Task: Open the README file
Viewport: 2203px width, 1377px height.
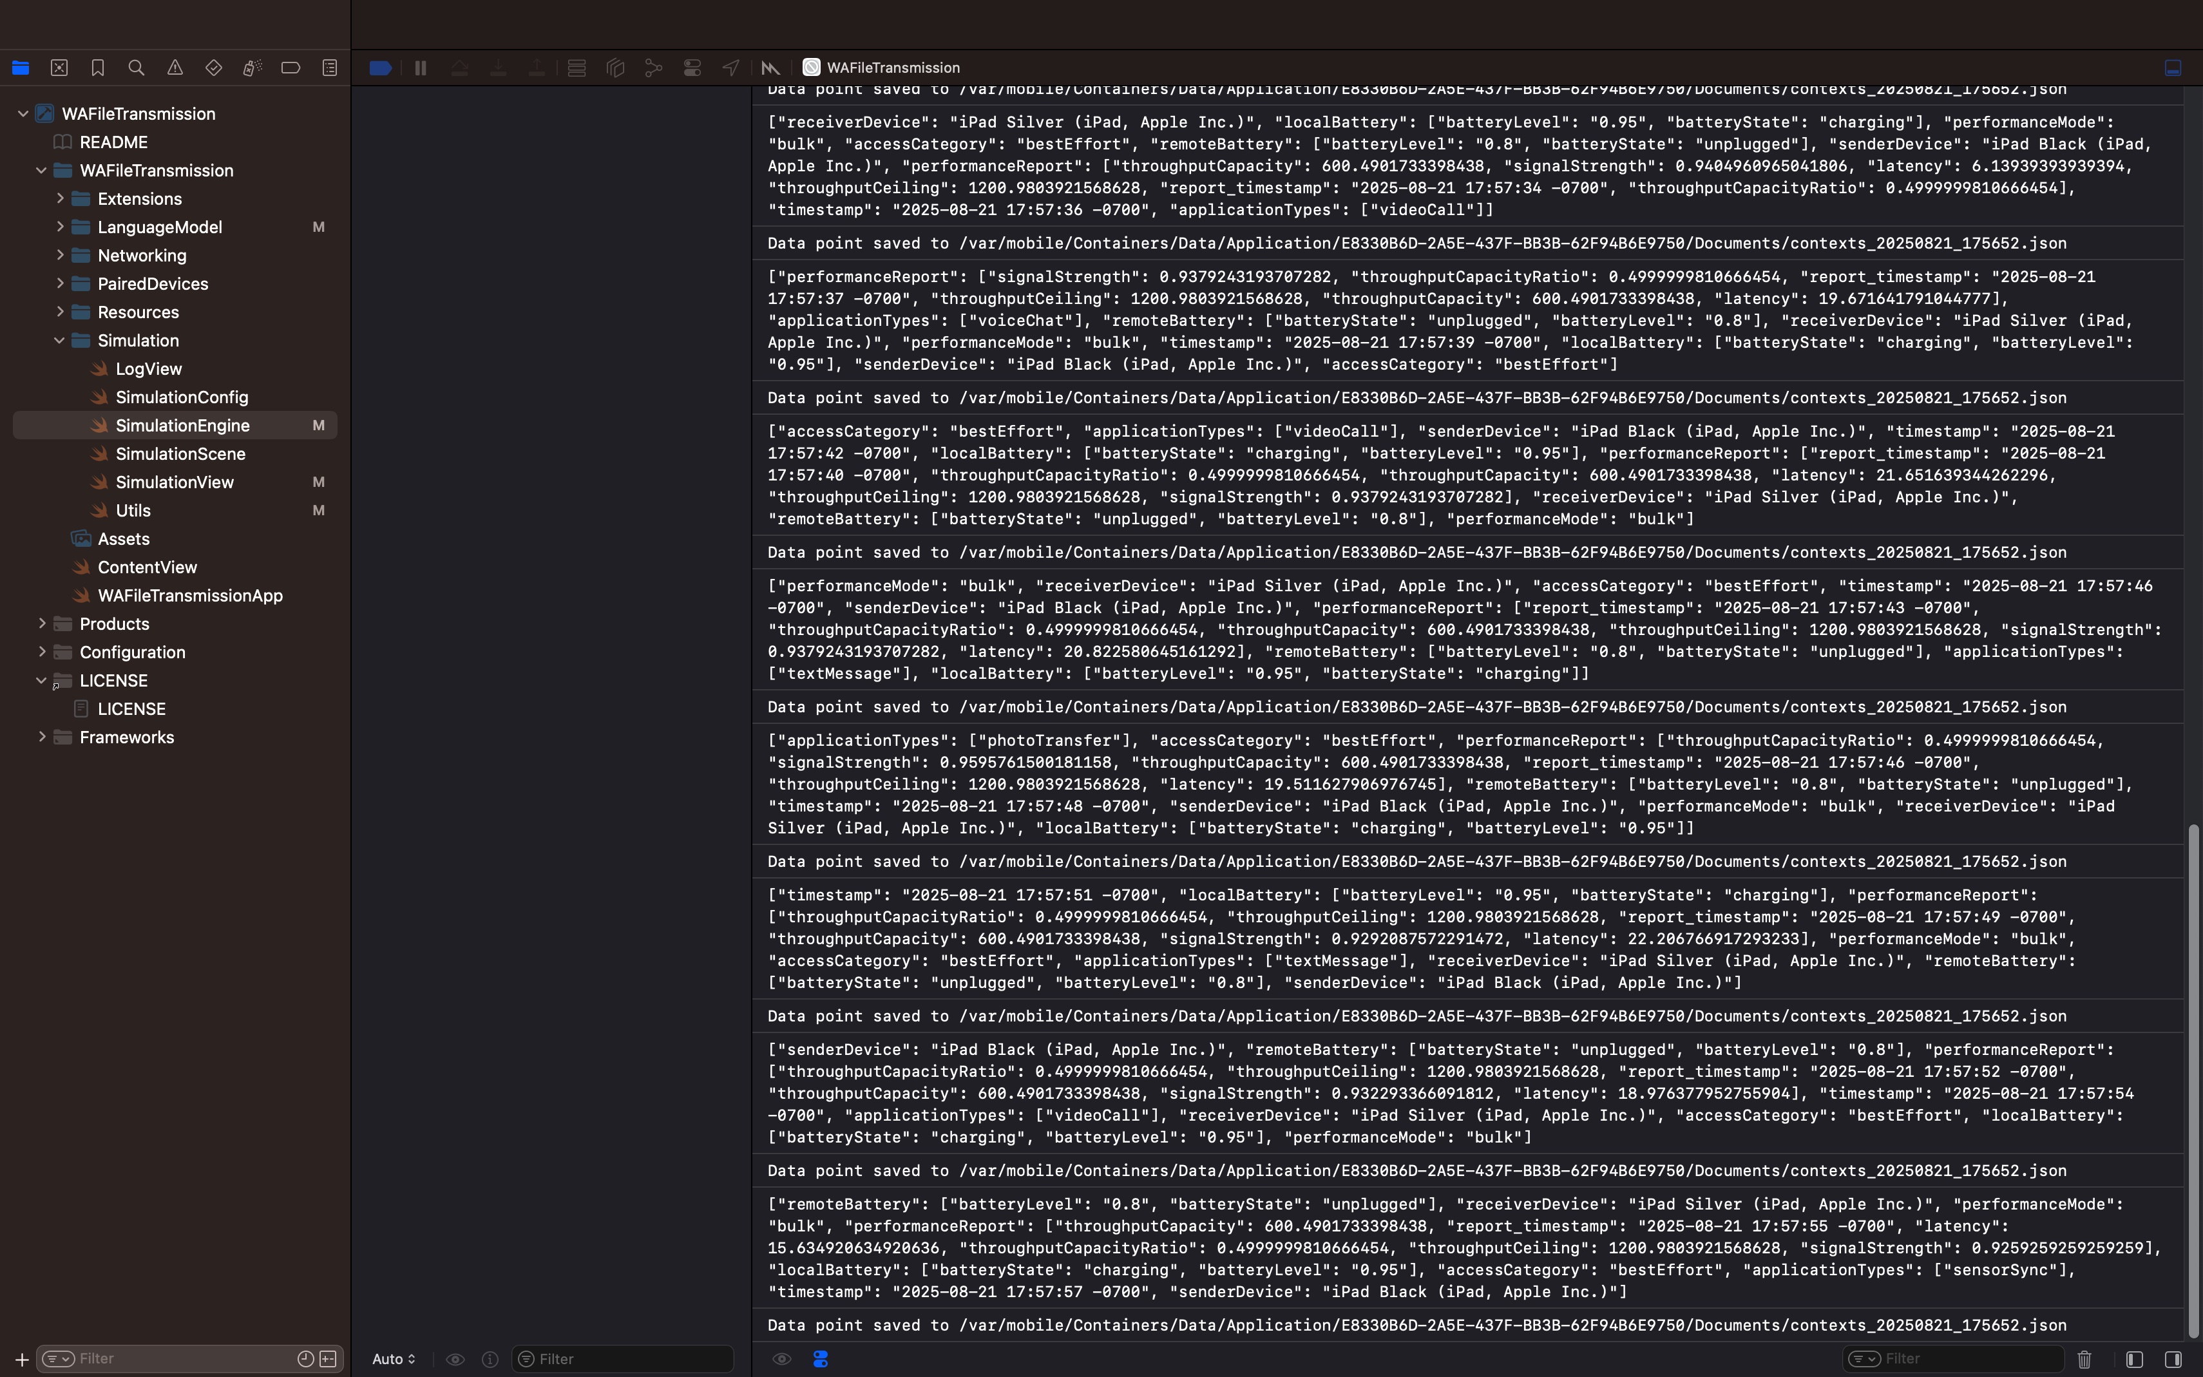Action: (x=113, y=142)
